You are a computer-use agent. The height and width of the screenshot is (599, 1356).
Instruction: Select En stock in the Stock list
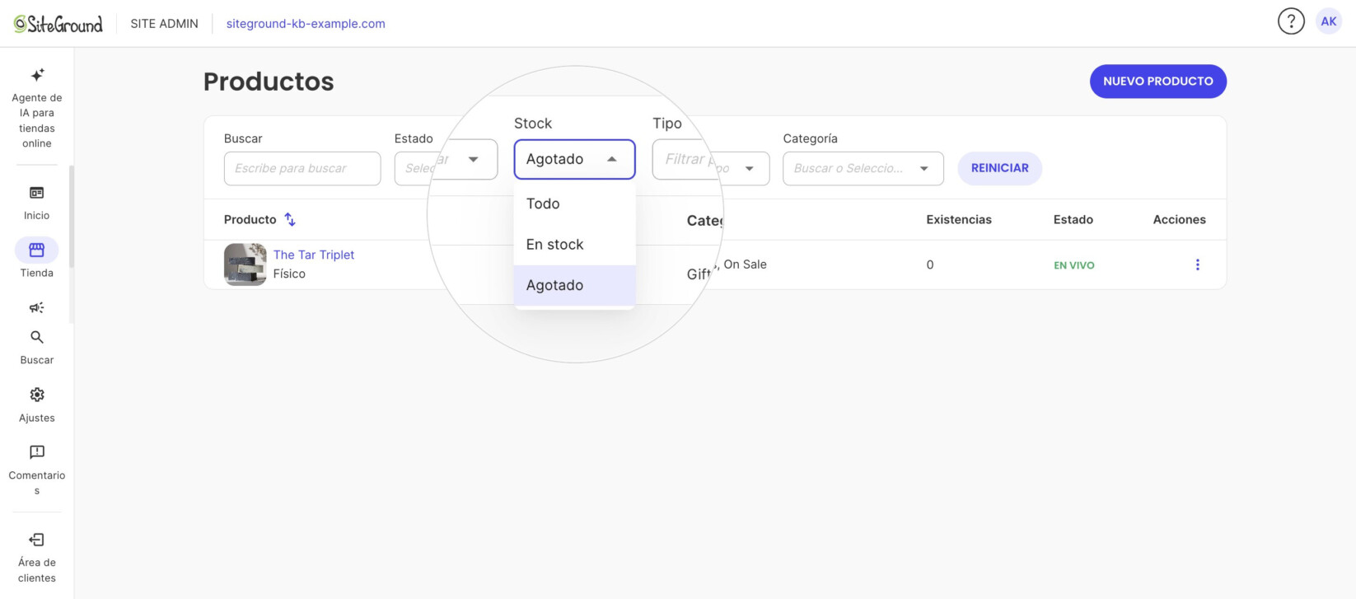coord(574,244)
